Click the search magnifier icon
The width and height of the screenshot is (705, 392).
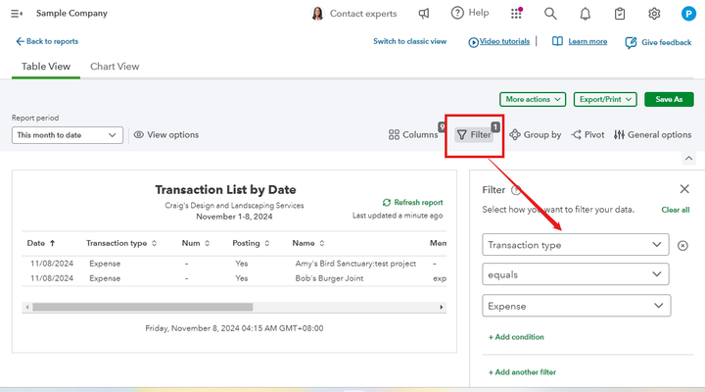pos(550,14)
